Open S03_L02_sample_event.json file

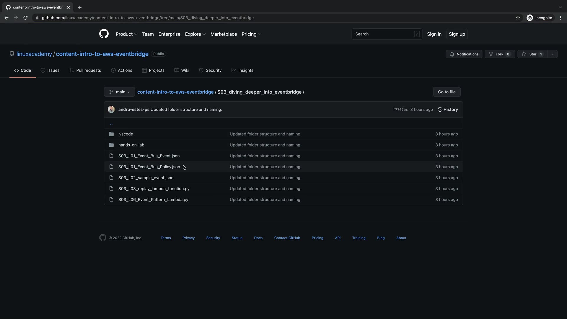pyautogui.click(x=146, y=178)
